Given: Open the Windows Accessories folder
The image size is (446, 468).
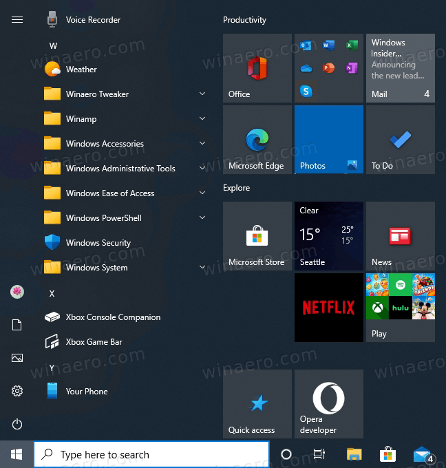Looking at the screenshot, I should 125,144.
